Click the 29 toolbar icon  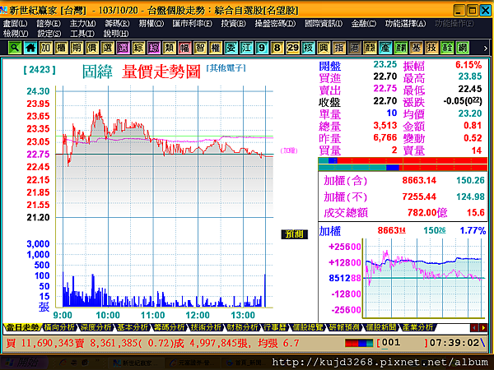tap(292, 48)
